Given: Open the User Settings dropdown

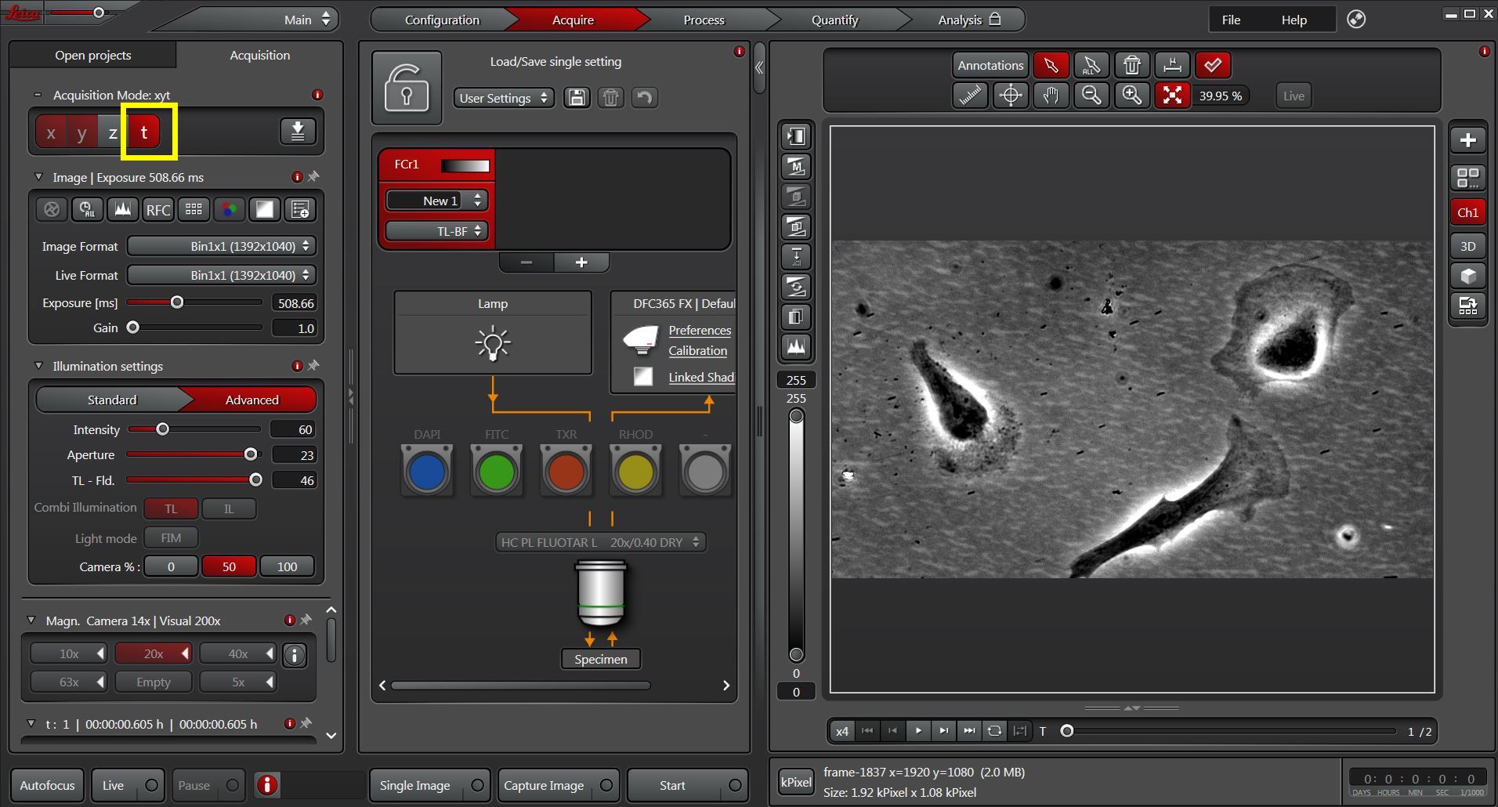Looking at the screenshot, I should [x=504, y=98].
